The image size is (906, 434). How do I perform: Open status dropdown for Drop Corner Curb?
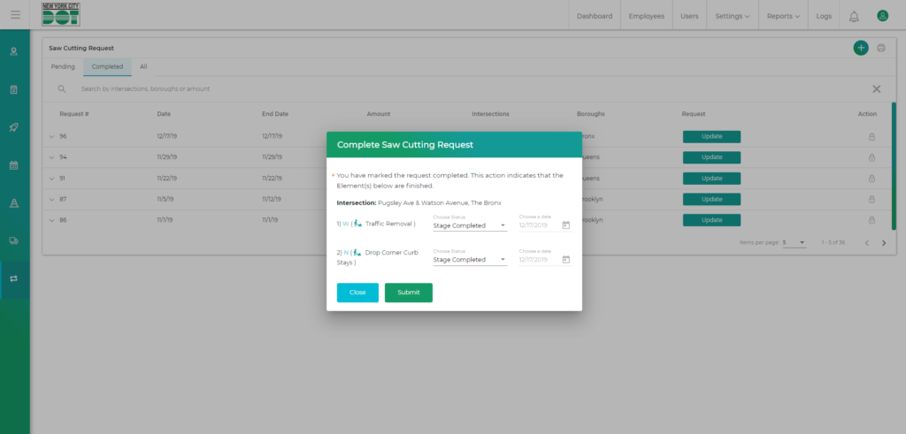point(469,260)
